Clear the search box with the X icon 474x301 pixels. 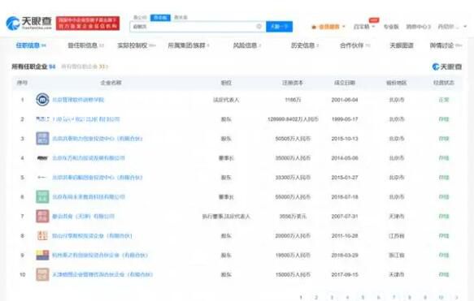(x=259, y=27)
